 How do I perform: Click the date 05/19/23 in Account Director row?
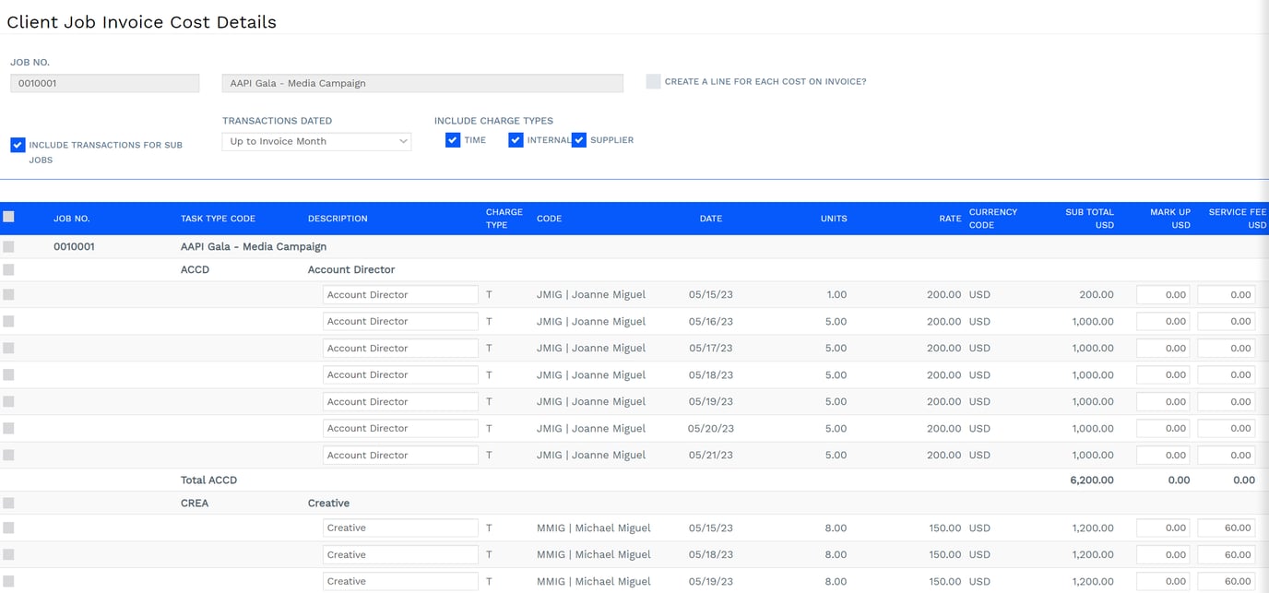(x=711, y=401)
